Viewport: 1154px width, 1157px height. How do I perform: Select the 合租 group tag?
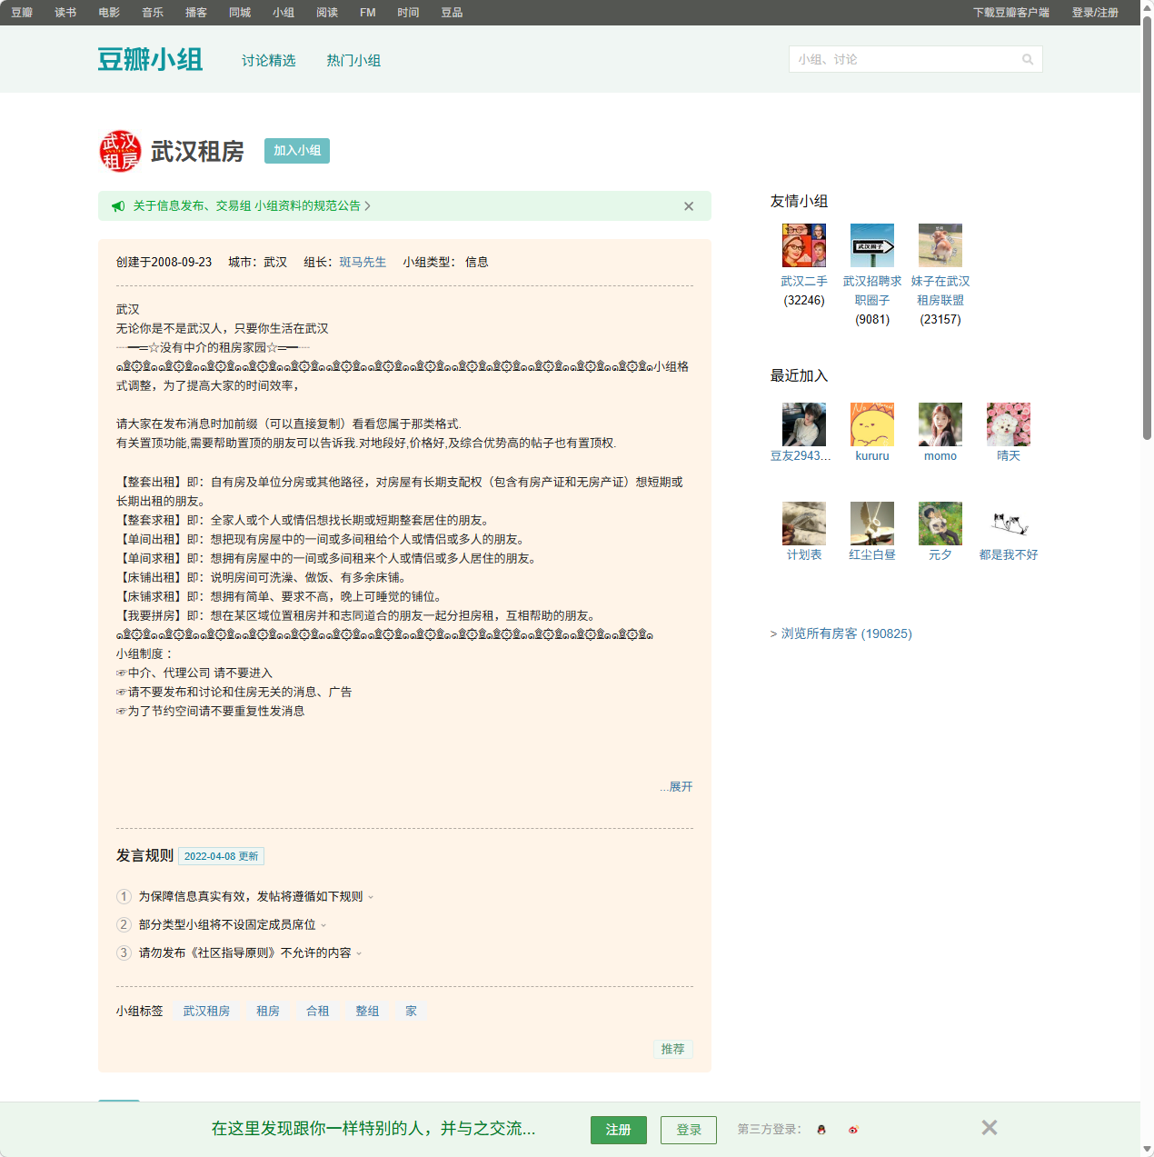click(317, 1011)
